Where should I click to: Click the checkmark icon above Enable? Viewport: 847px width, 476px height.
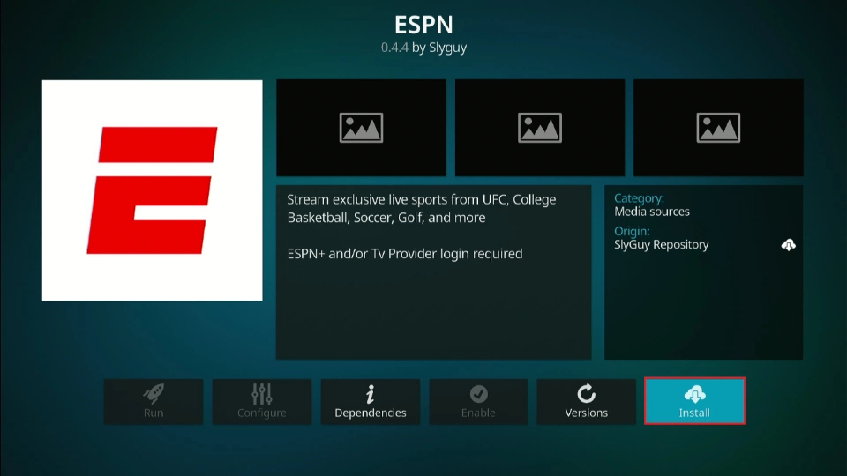tap(478, 394)
